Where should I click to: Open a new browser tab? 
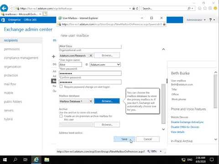click(x=45, y=14)
